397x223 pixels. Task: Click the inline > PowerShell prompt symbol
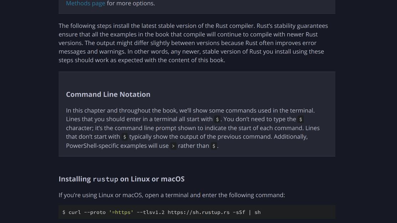173,146
